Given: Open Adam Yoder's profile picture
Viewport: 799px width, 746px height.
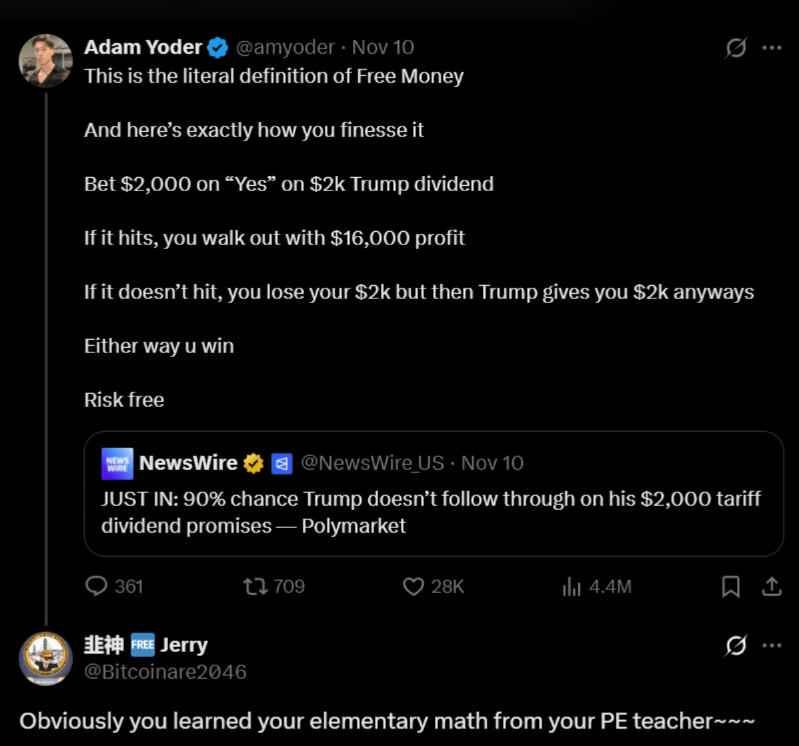Looking at the screenshot, I should click(45, 61).
